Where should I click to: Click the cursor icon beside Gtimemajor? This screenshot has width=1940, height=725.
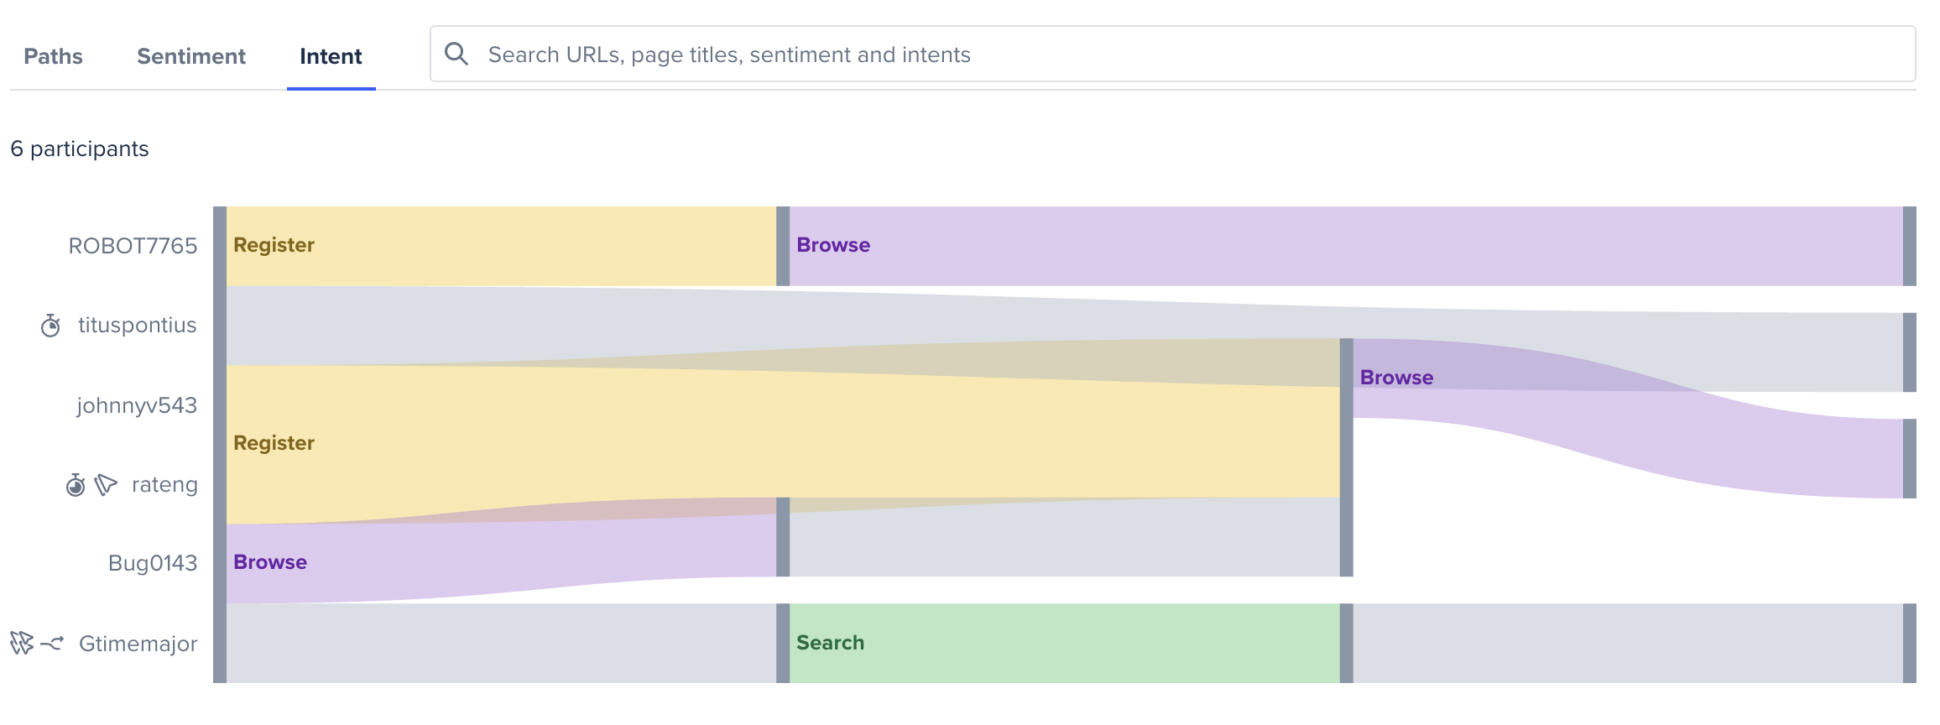pyautogui.click(x=21, y=644)
